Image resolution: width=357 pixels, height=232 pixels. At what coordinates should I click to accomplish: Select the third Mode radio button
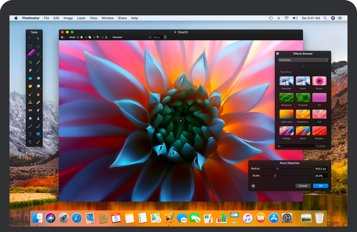click(x=94, y=37)
